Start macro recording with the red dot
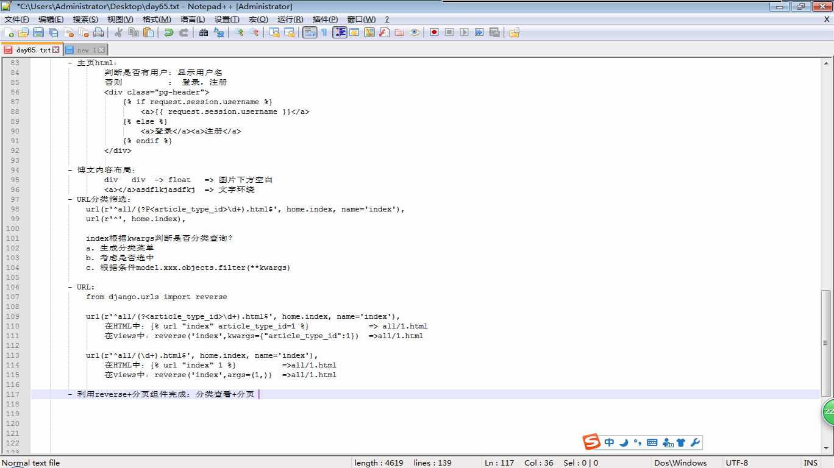Viewport: 834px width, 468px height. 434,32
